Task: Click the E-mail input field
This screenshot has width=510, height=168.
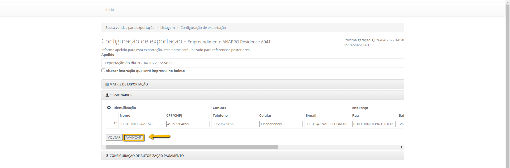Action: (x=327, y=124)
